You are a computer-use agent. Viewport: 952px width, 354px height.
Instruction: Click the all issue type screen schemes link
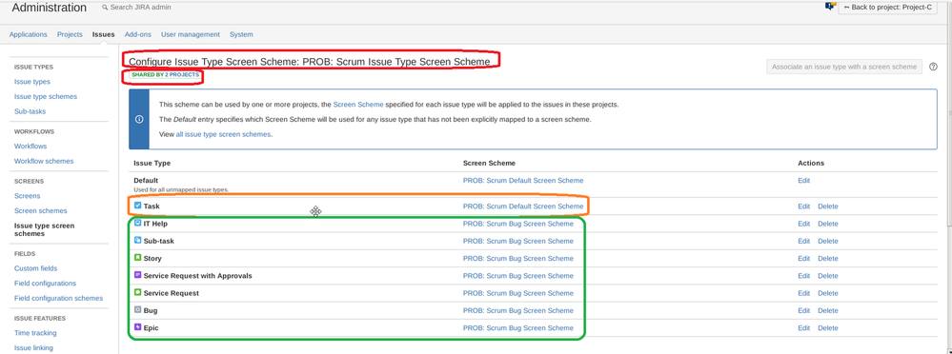223,134
